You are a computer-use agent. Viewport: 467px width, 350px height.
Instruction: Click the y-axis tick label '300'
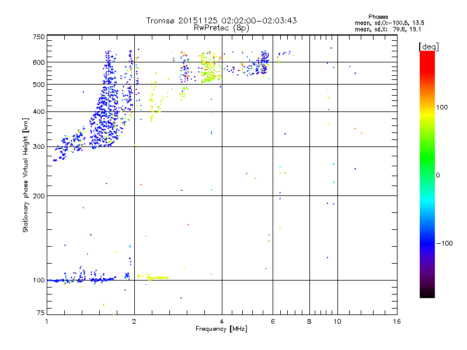click(x=39, y=146)
